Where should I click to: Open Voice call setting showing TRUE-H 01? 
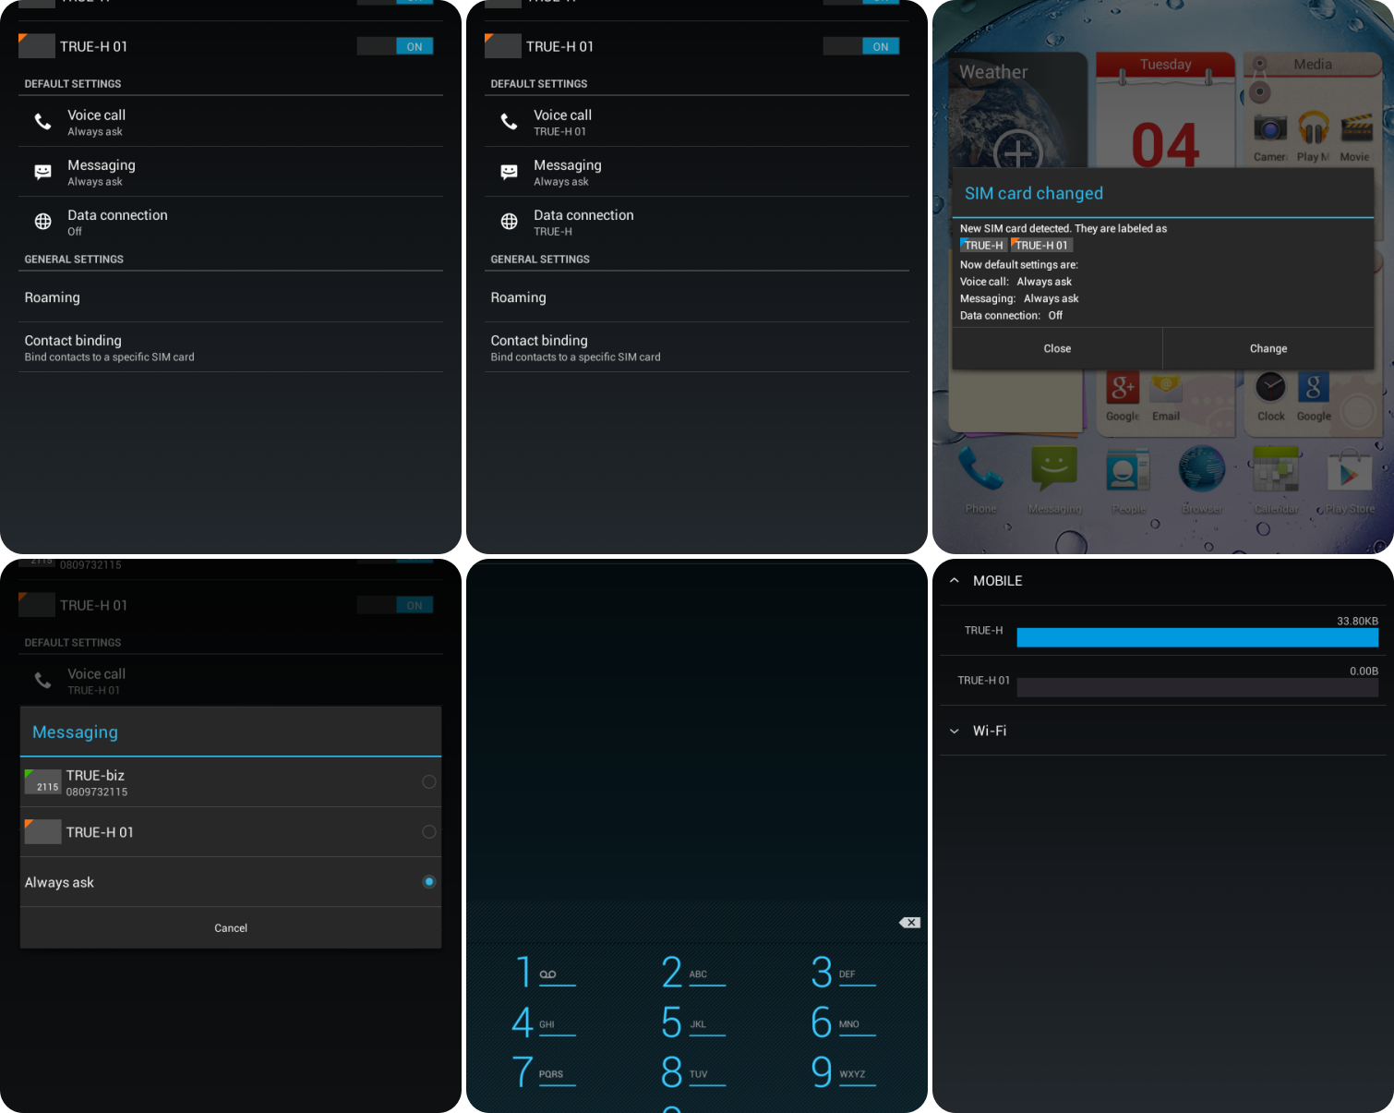pos(697,122)
